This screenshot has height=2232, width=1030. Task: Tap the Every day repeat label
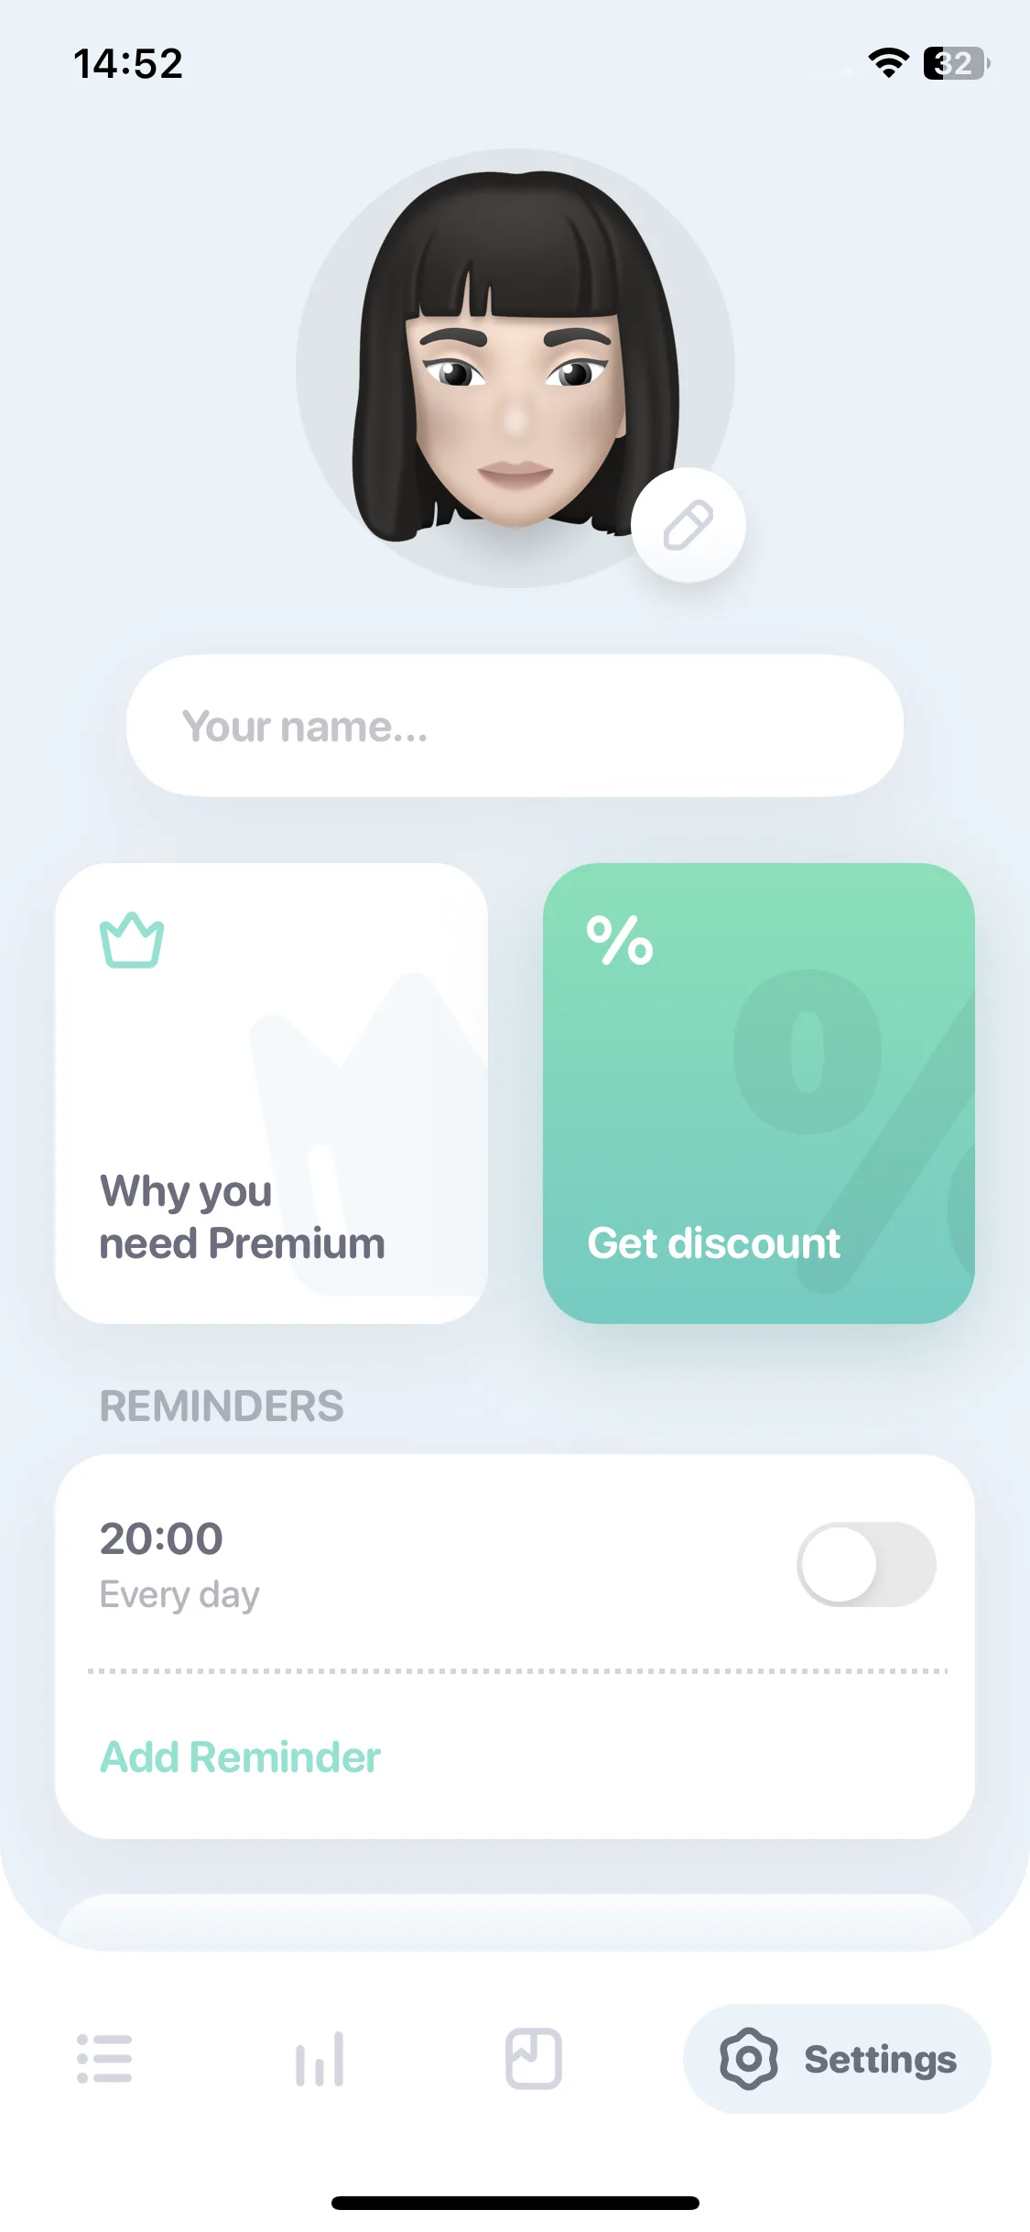pyautogui.click(x=179, y=1595)
